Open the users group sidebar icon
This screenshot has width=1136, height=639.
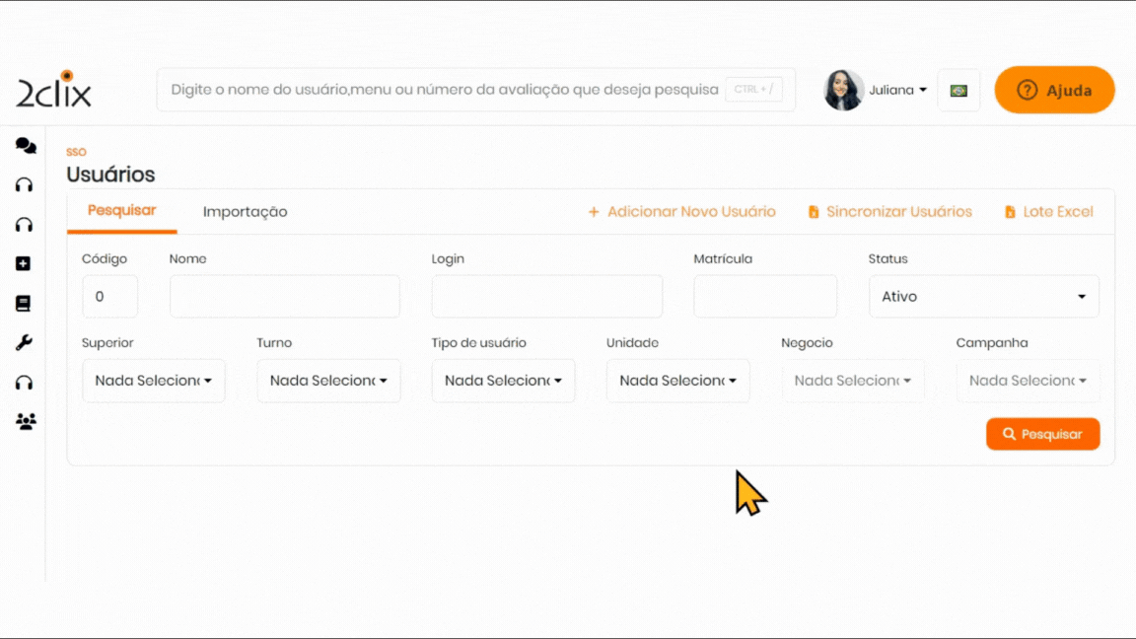(x=26, y=422)
